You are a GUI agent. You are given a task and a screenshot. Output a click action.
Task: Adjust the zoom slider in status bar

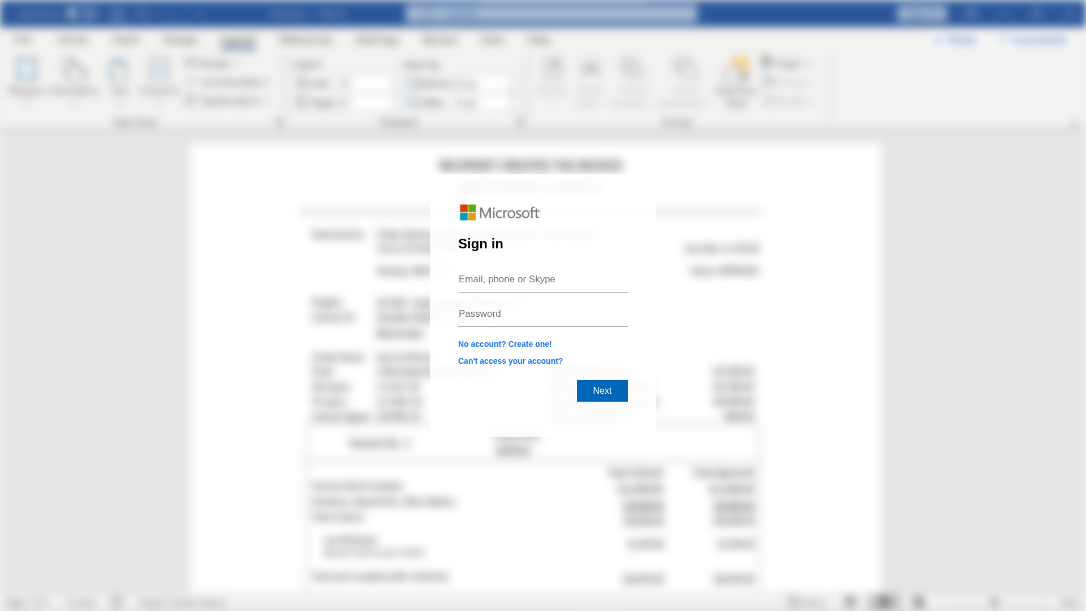point(994,602)
